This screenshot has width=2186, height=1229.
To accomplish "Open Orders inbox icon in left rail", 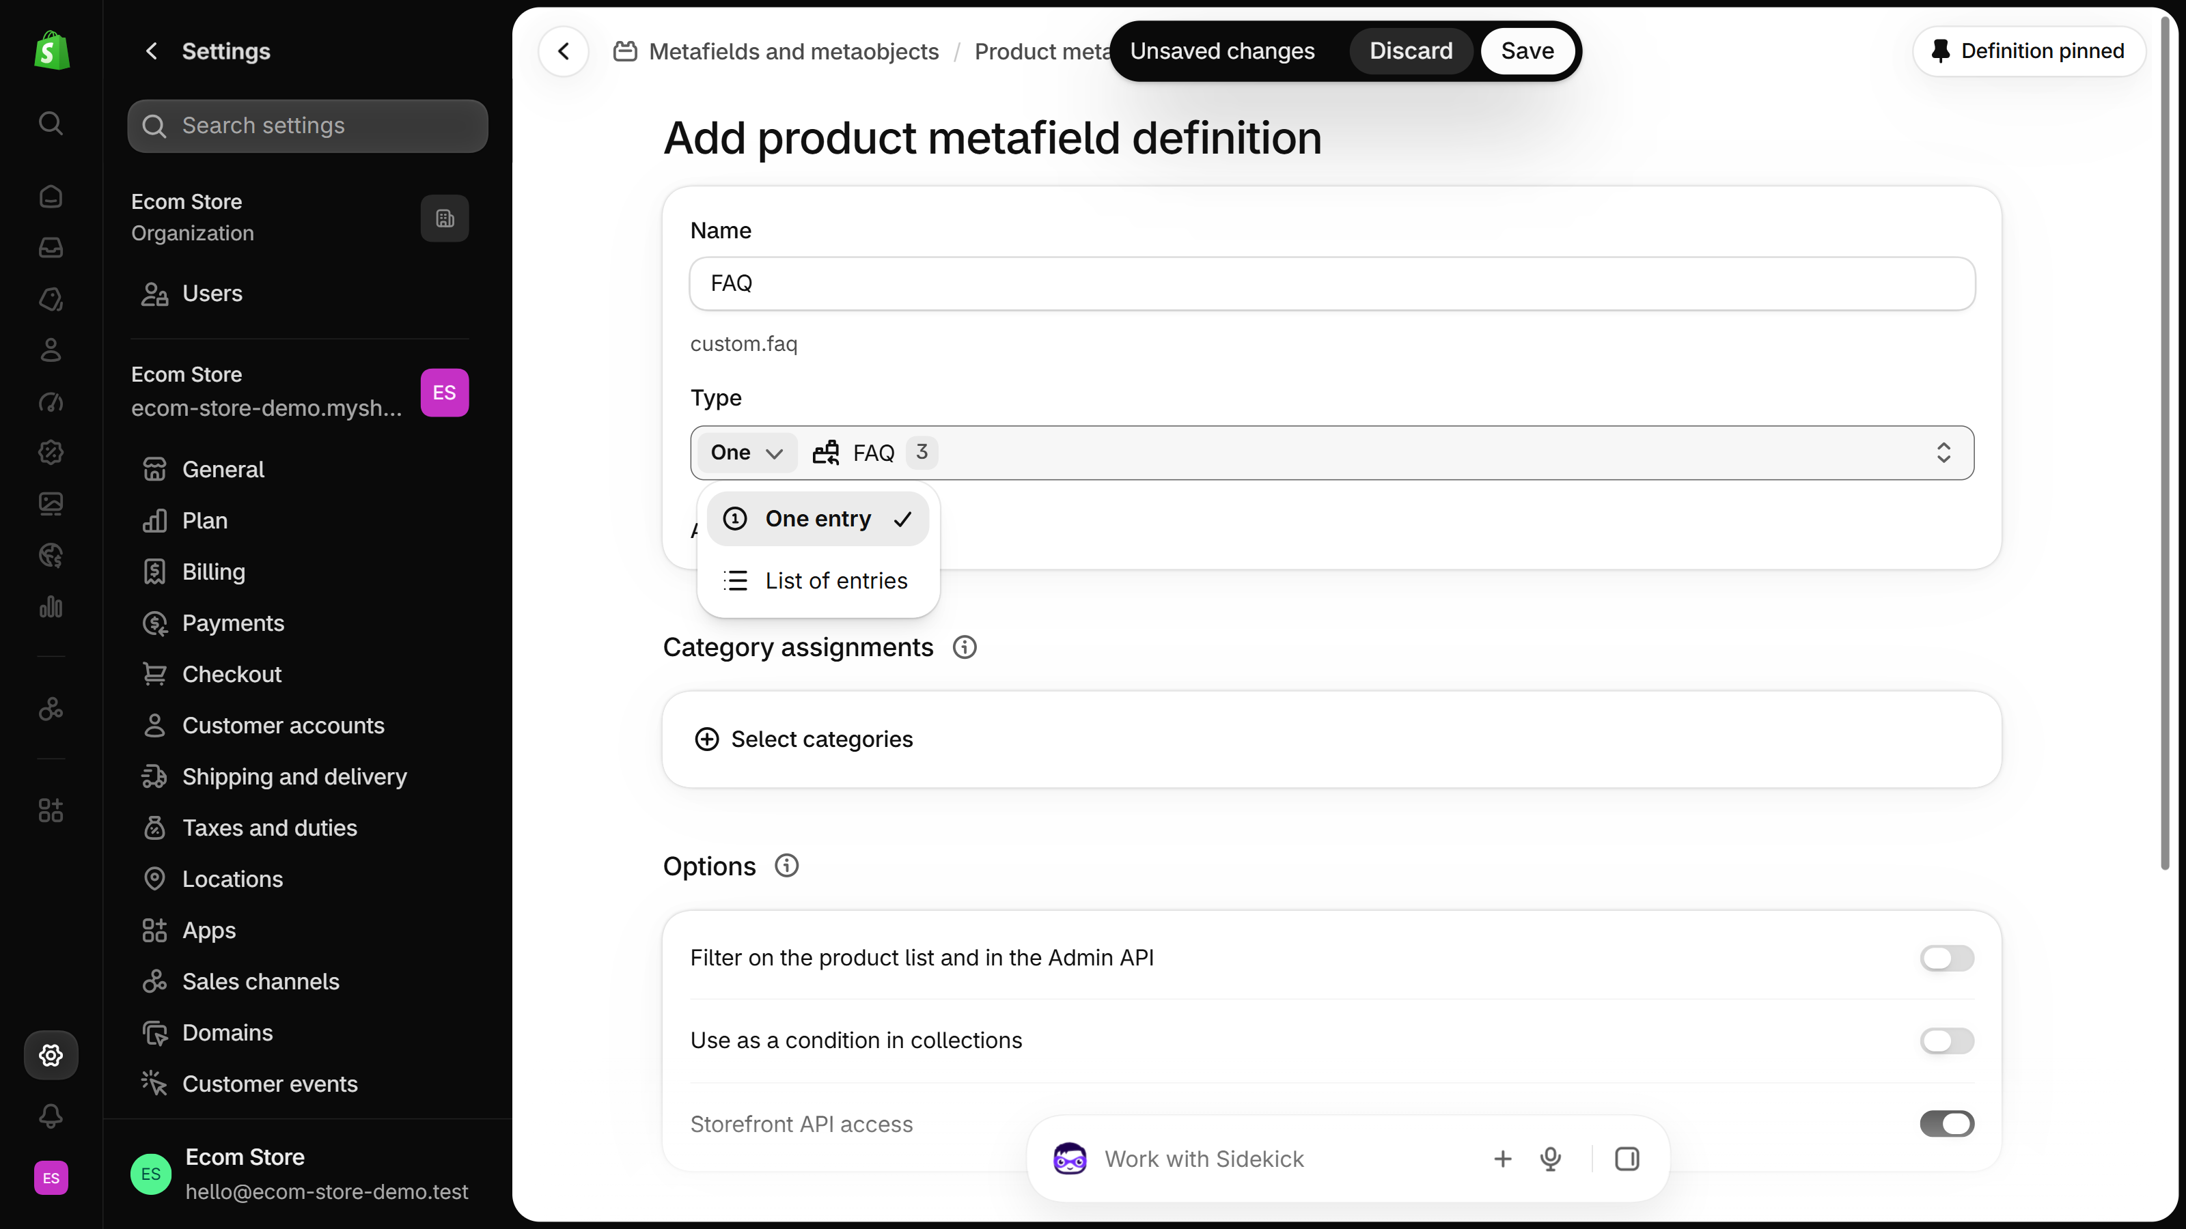I will [51, 248].
